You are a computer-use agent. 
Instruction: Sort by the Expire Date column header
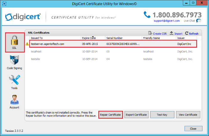click(93, 38)
